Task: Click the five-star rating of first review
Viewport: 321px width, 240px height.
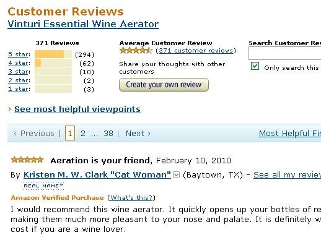Action: click(x=27, y=160)
